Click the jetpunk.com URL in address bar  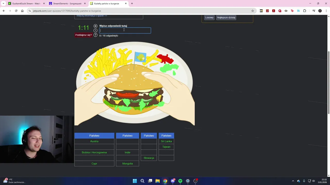coord(67,11)
